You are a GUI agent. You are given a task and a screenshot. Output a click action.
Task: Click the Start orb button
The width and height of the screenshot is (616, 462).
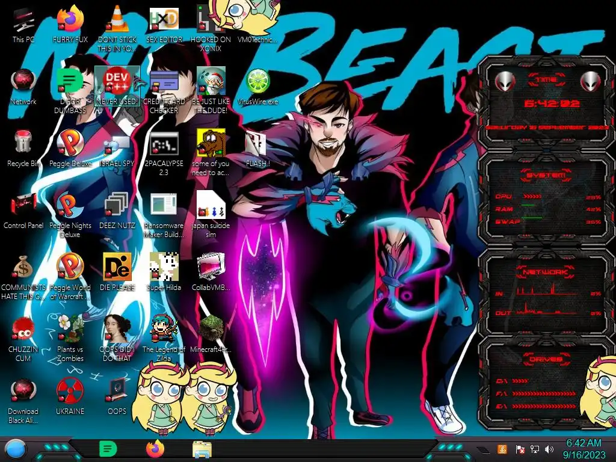[x=16, y=450]
